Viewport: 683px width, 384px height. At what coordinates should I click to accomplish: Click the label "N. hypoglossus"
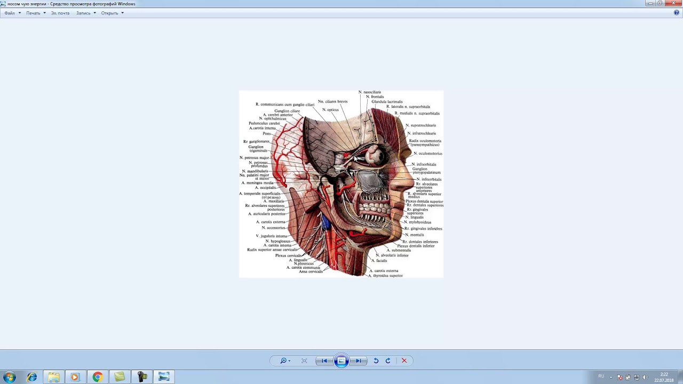pyautogui.click(x=278, y=241)
